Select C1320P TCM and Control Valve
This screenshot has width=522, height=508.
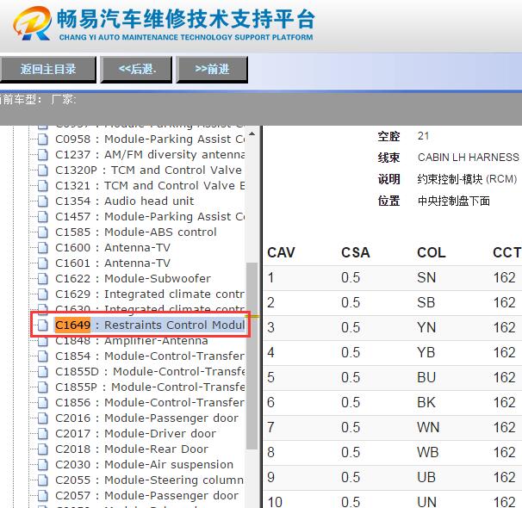click(x=148, y=170)
